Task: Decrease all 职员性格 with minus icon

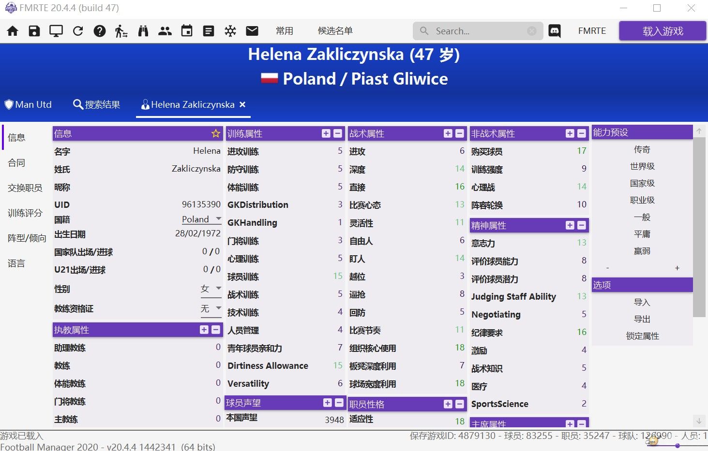Action: click(460, 404)
